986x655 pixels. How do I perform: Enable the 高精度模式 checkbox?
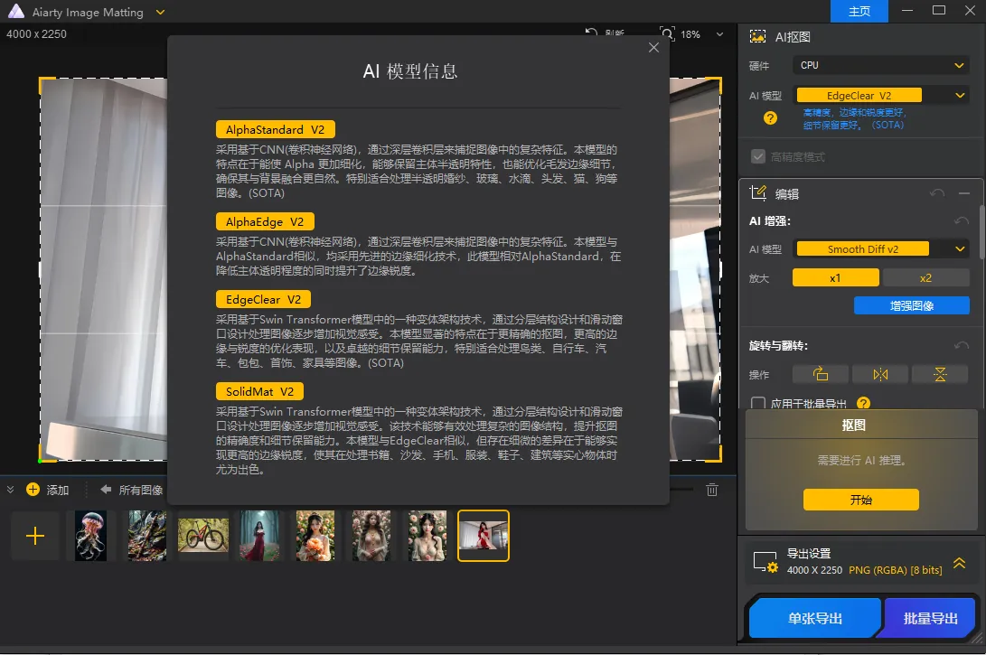coord(757,155)
